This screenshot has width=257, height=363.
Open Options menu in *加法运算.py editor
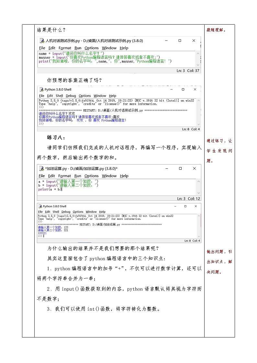tap(92, 176)
